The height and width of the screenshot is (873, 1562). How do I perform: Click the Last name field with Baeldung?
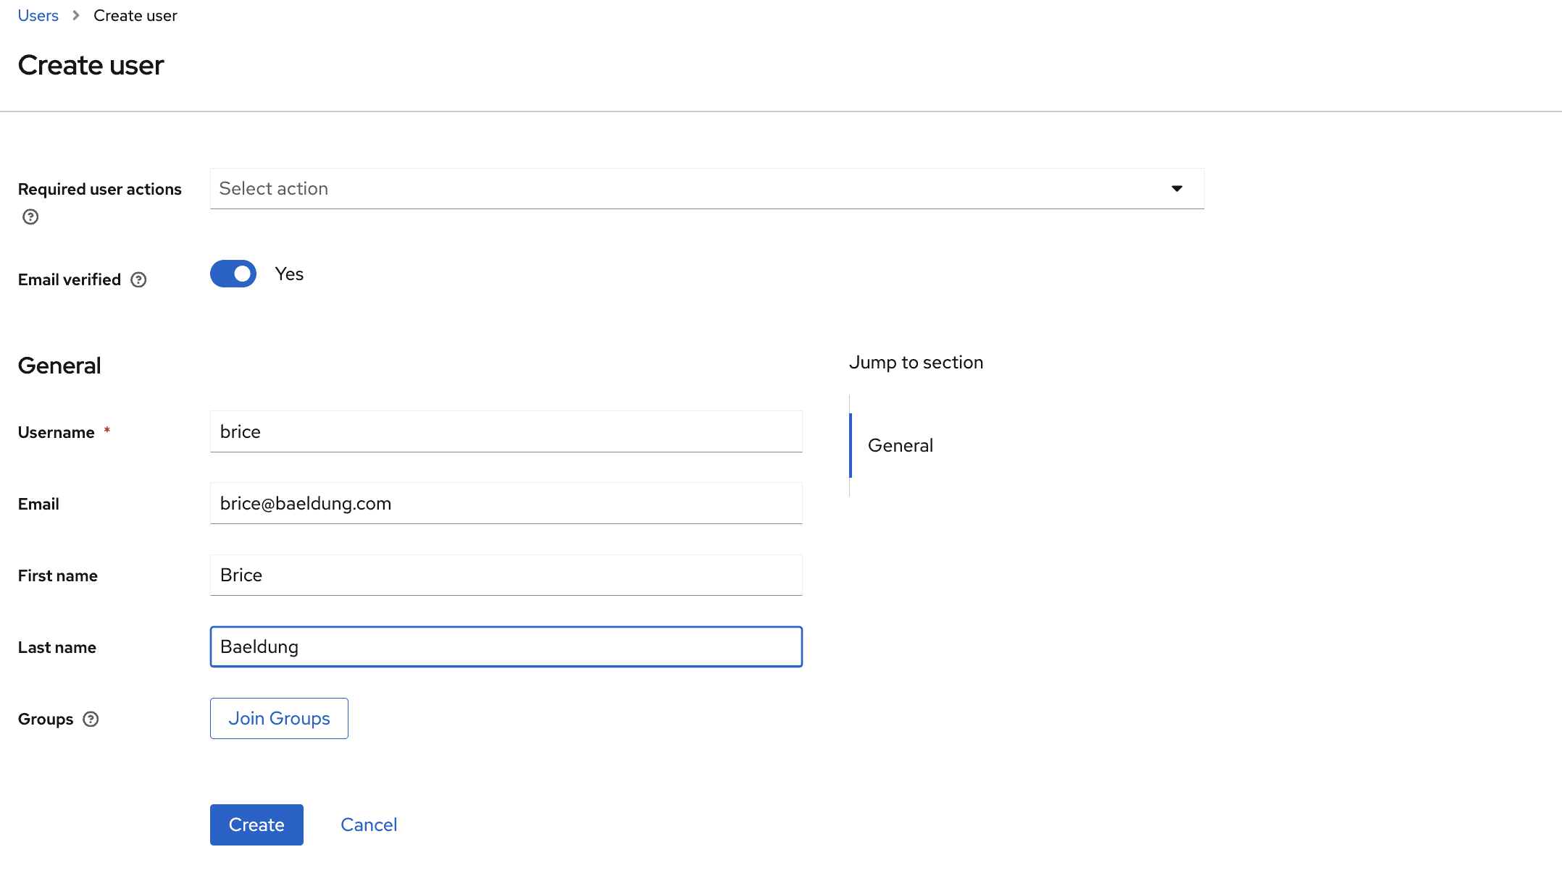tap(506, 647)
